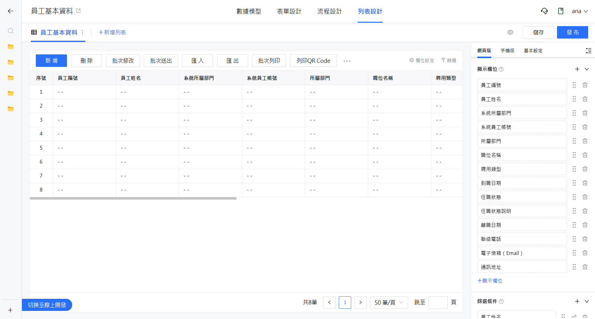Click the 匯入 import button
Image resolution: width=595 pixels, height=319 pixels.
[x=197, y=61]
